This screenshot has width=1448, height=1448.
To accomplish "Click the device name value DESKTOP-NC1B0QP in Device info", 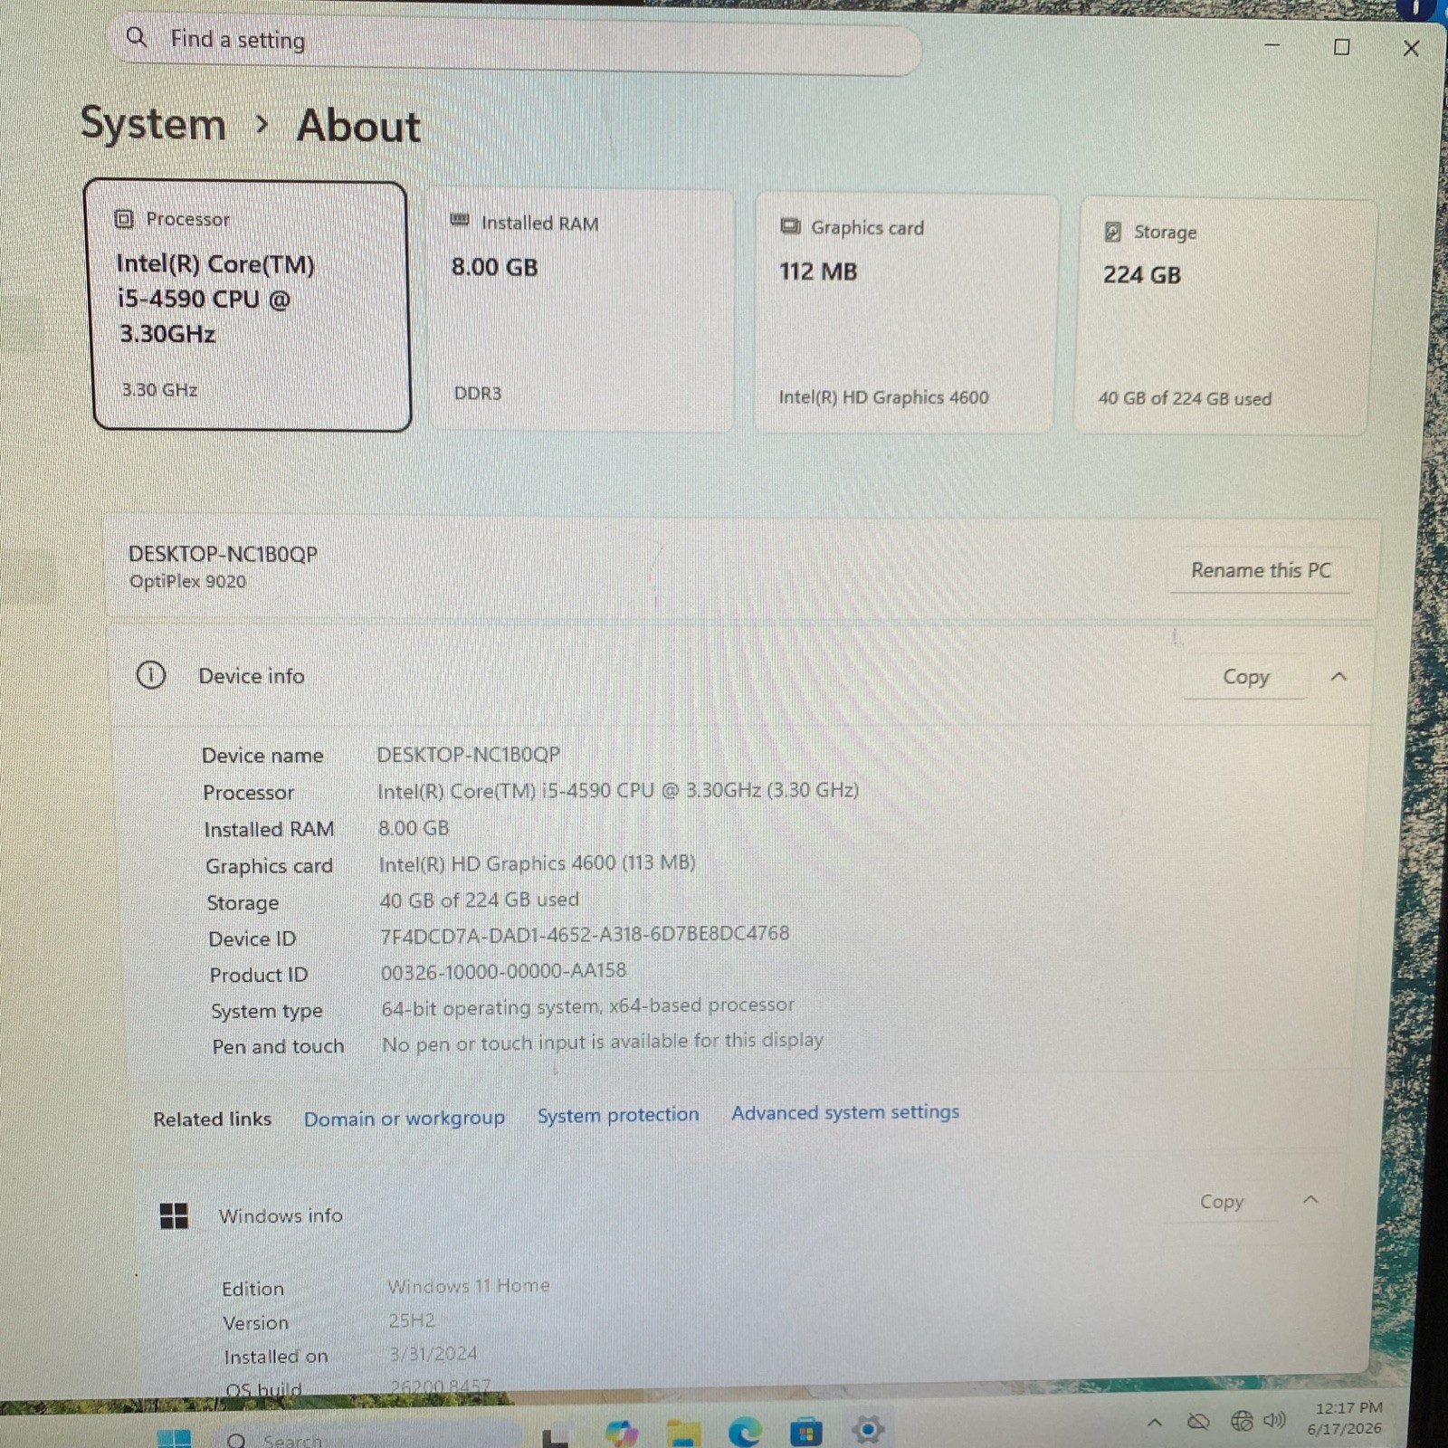I will [468, 754].
